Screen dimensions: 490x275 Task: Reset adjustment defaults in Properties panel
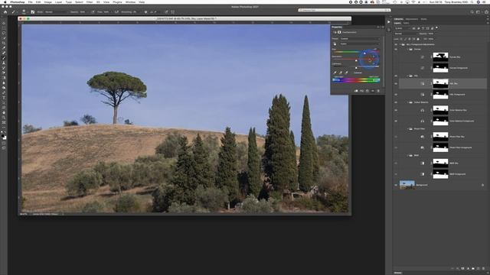[367, 91]
